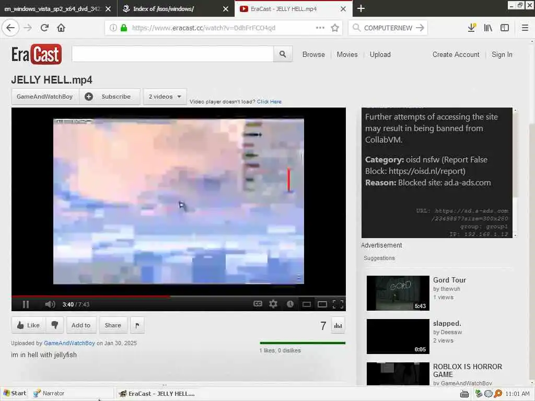
Task: Like the JELLY HELL video
Action: (28, 325)
